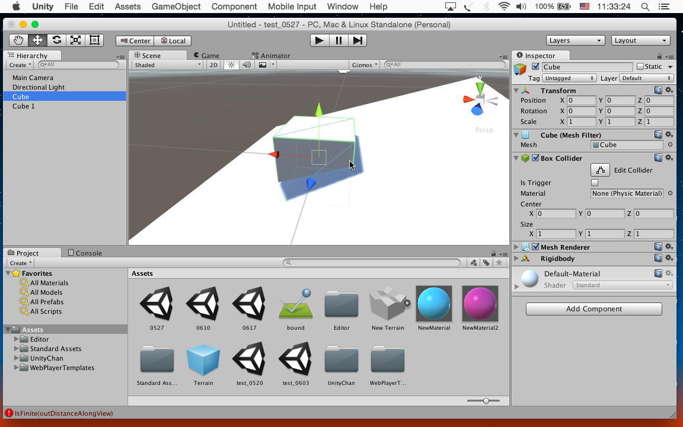This screenshot has width=683, height=427.
Task: Open Transform component help reference
Action: pos(658,90)
